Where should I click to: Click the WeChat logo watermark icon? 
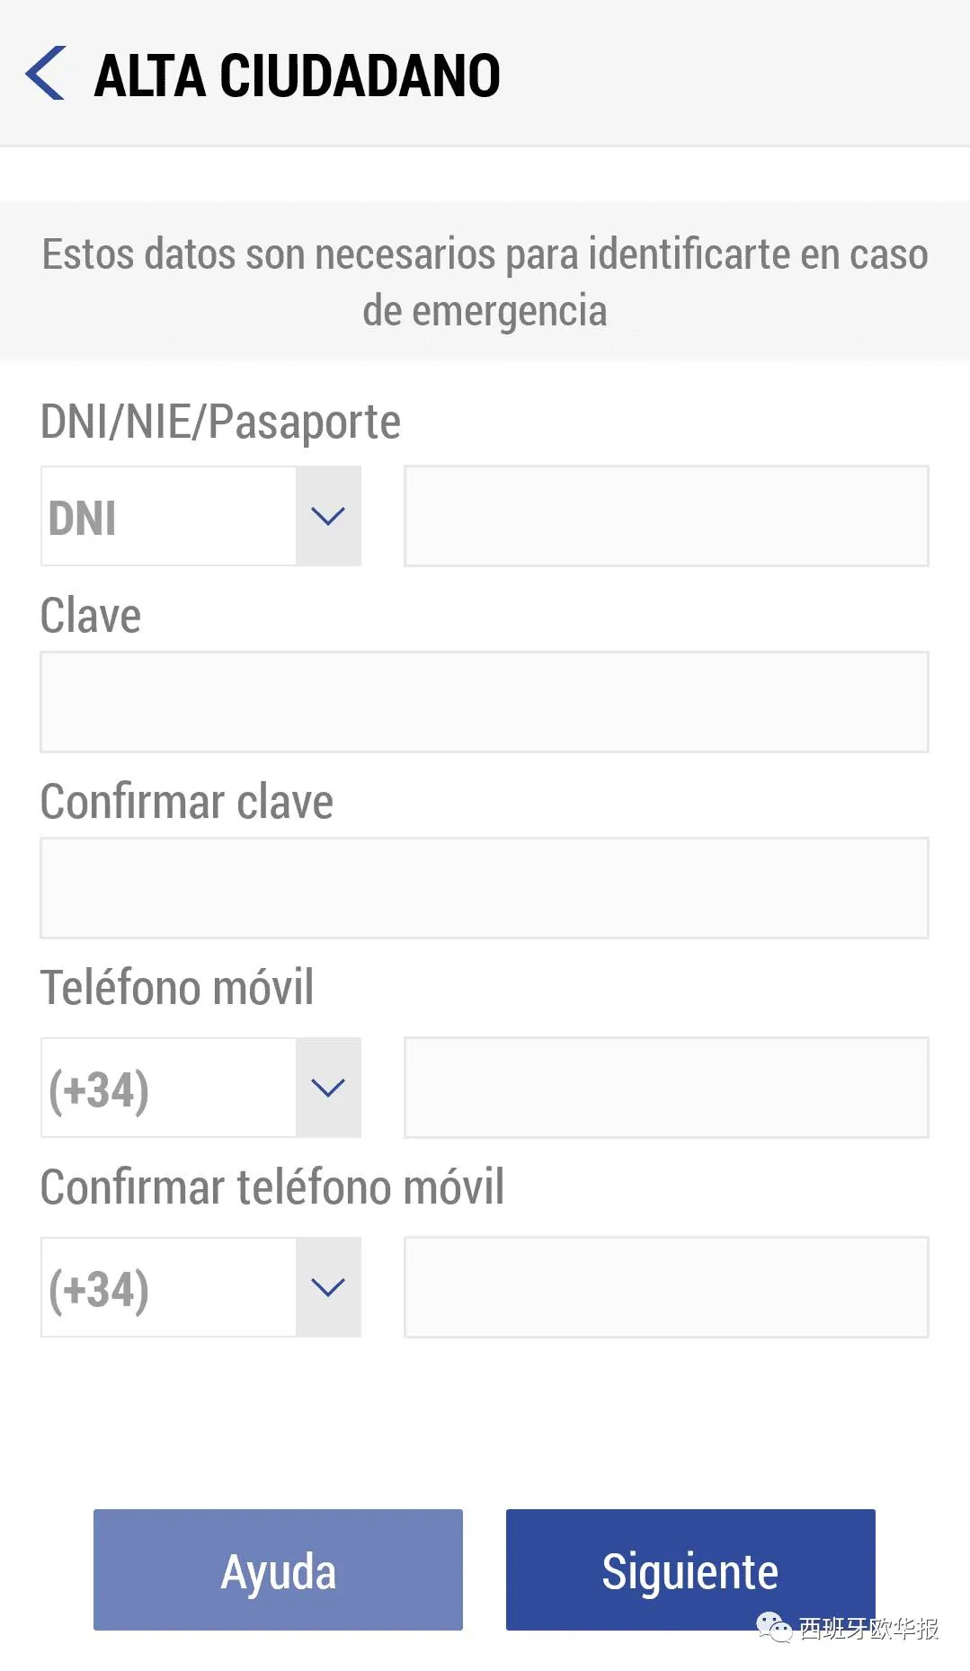click(773, 1627)
